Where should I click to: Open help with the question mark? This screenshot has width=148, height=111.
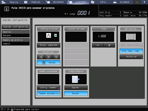pos(144,2)
